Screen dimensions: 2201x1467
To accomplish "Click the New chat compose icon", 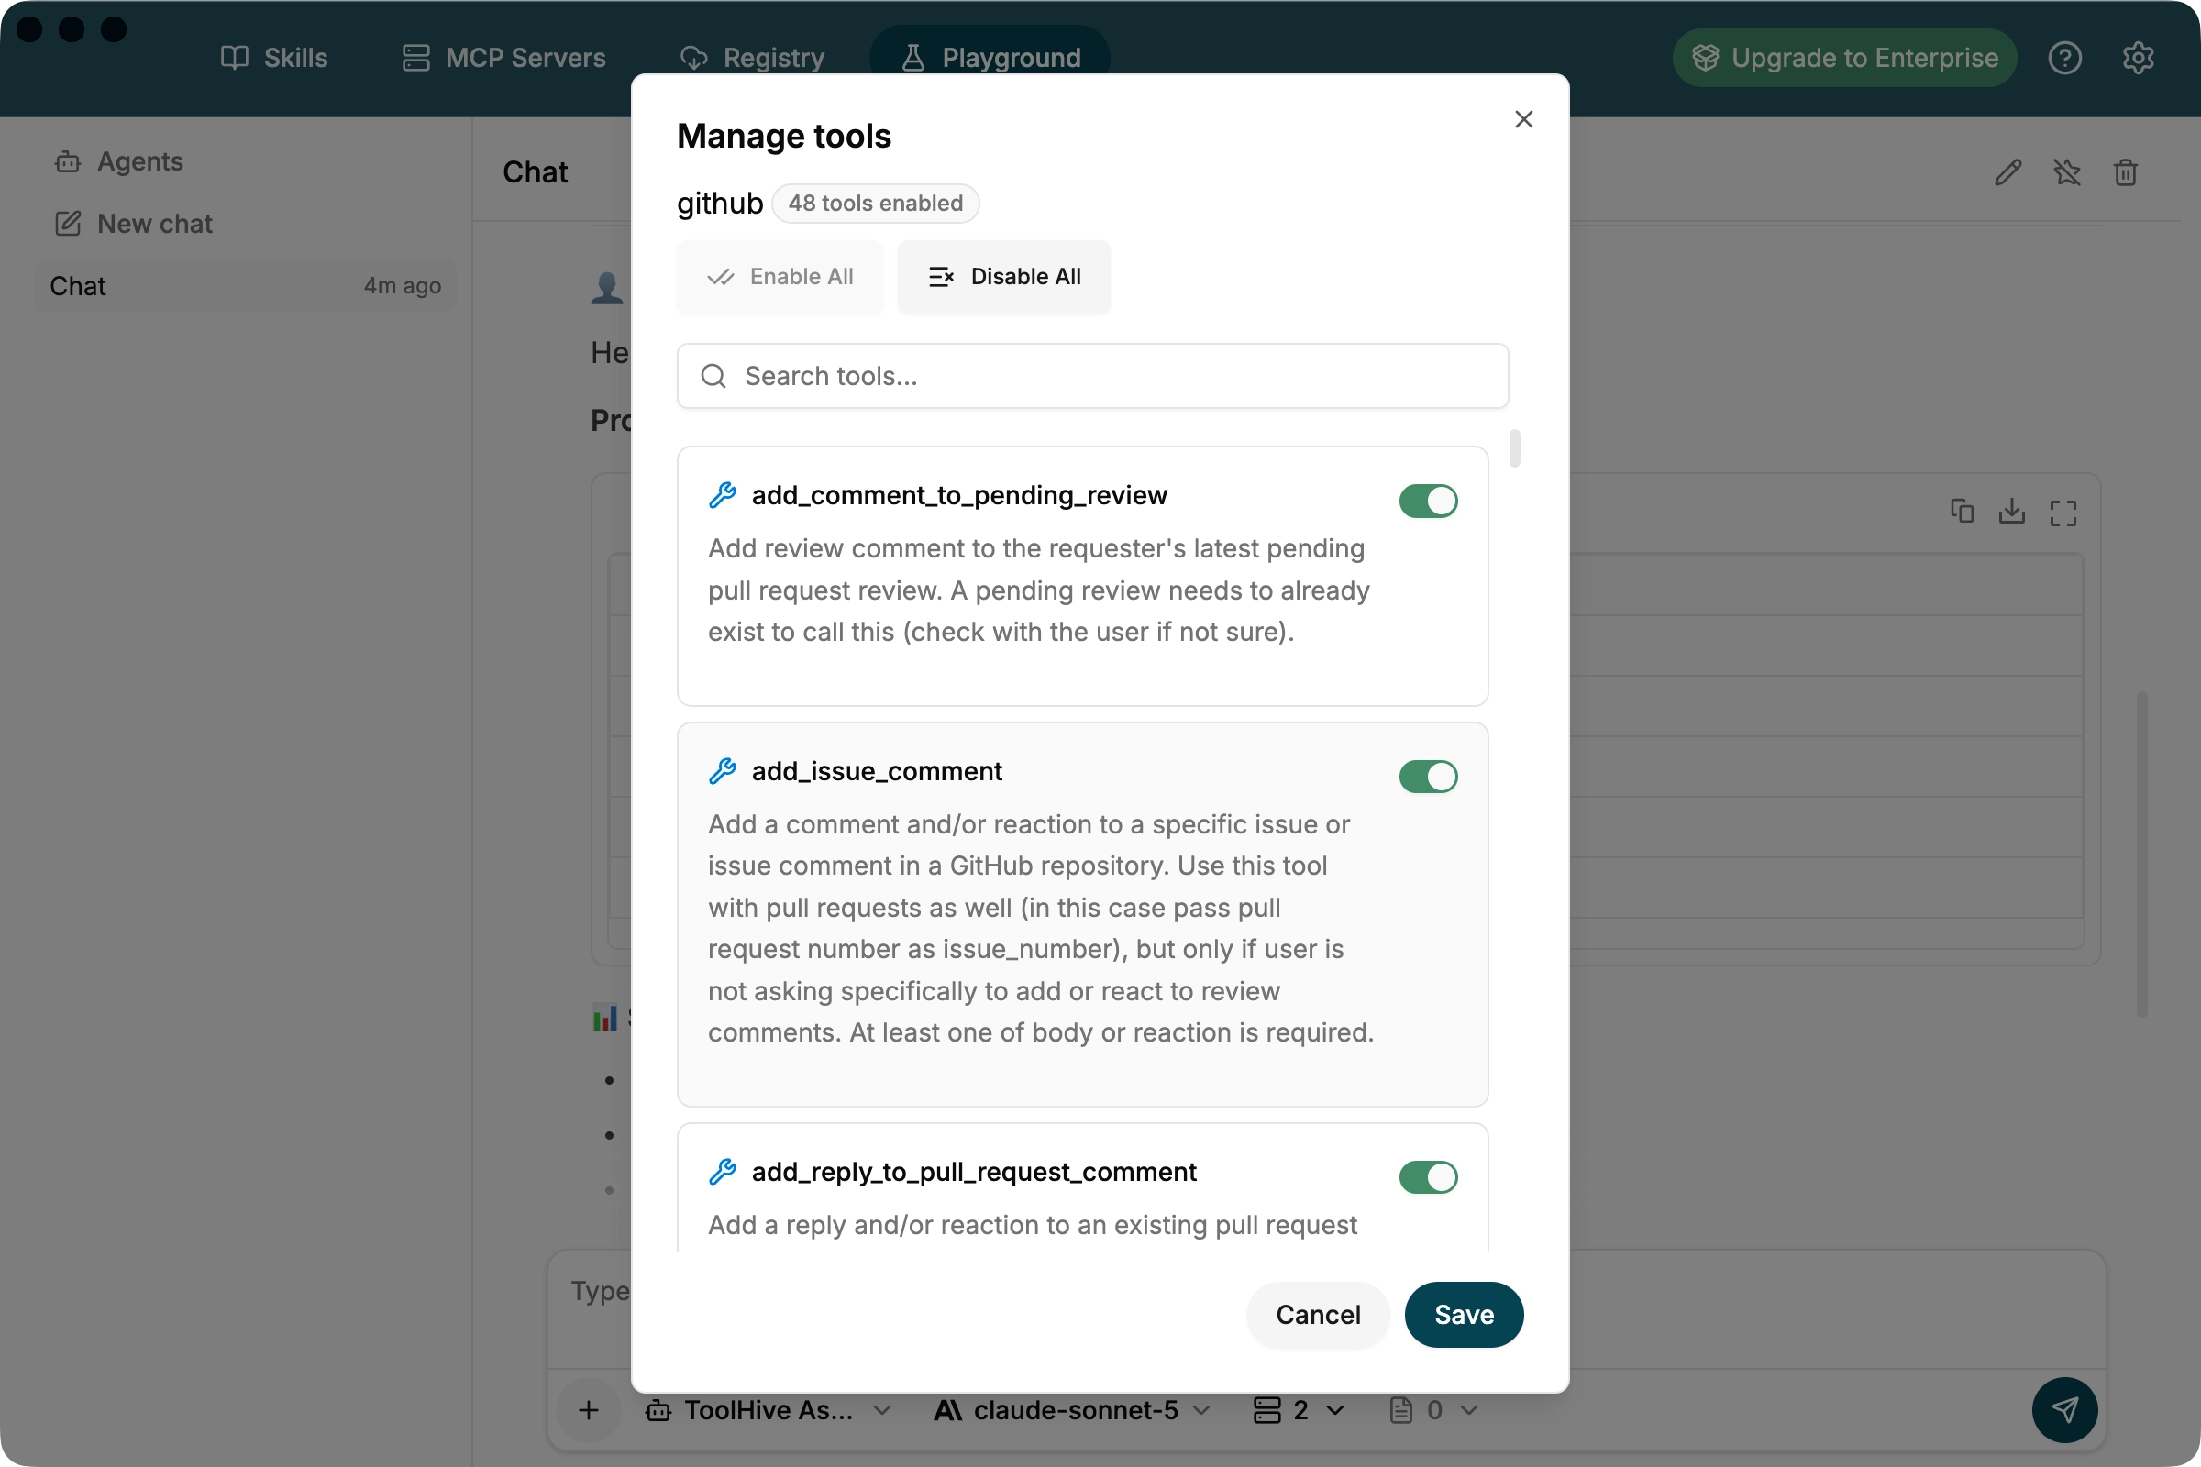I will 67,224.
